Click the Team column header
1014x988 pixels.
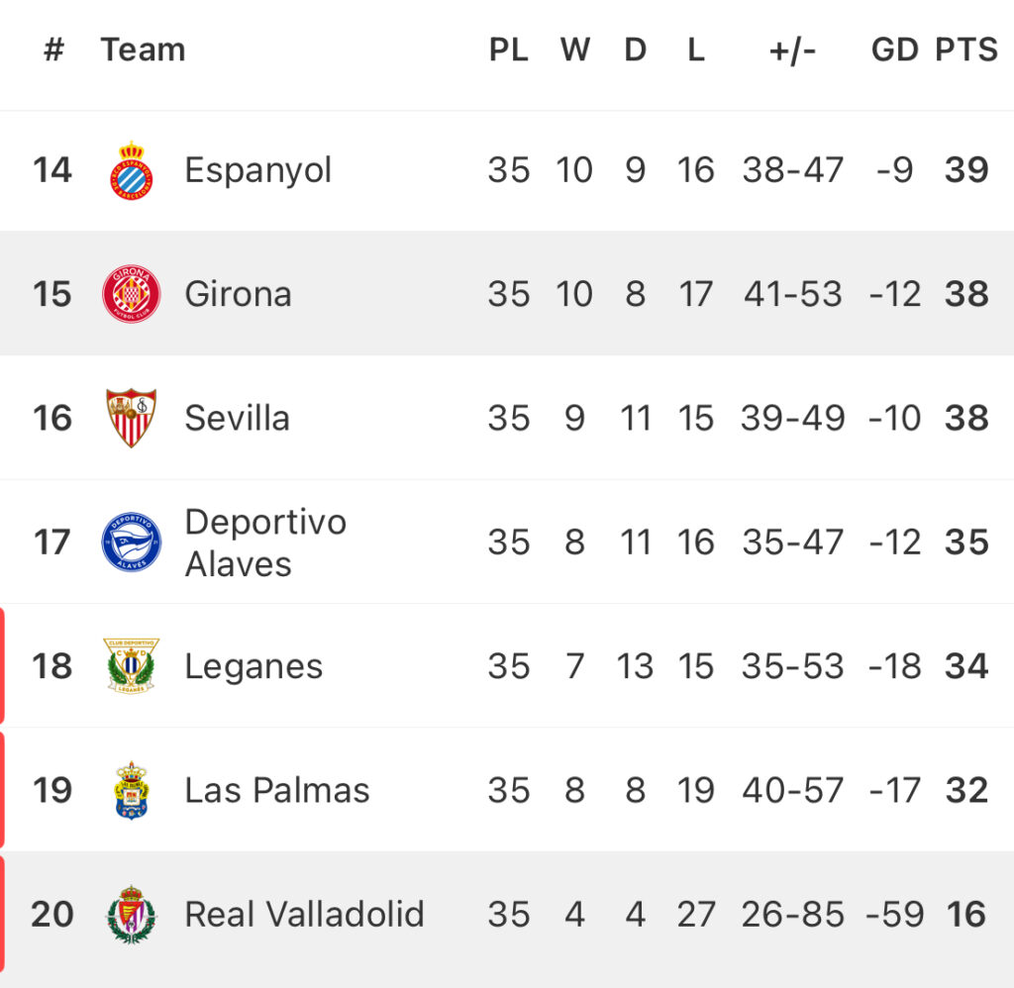tap(143, 49)
